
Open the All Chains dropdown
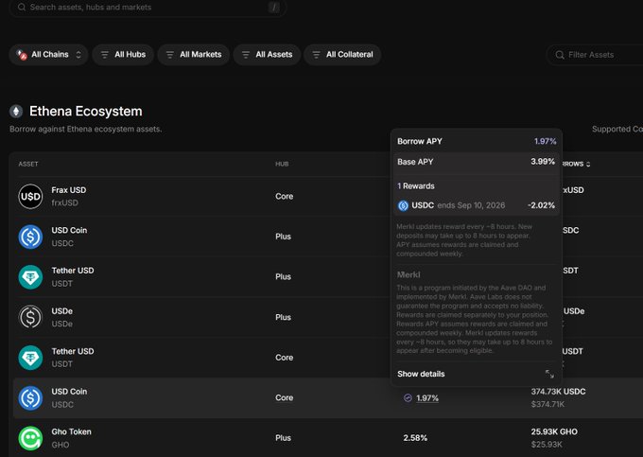point(48,55)
